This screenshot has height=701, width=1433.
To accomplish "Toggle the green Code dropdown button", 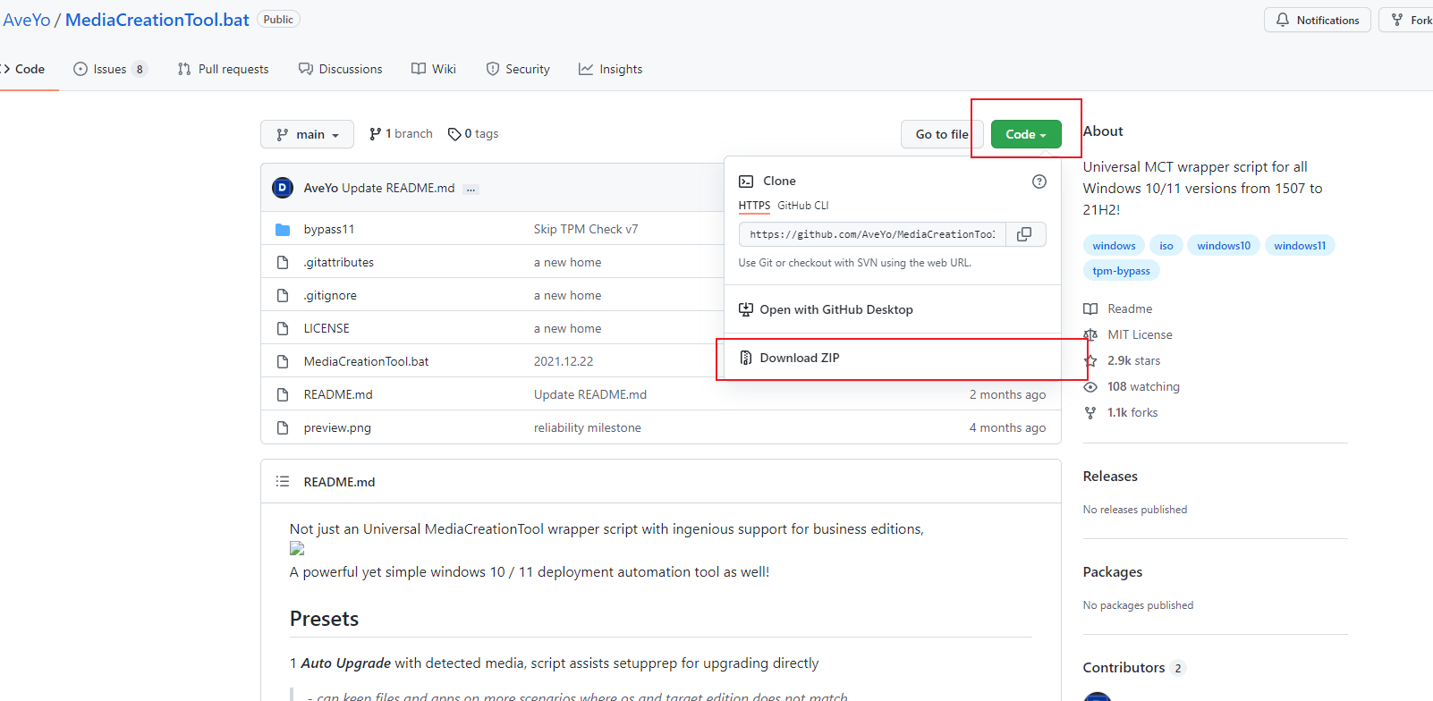I will click(1026, 134).
